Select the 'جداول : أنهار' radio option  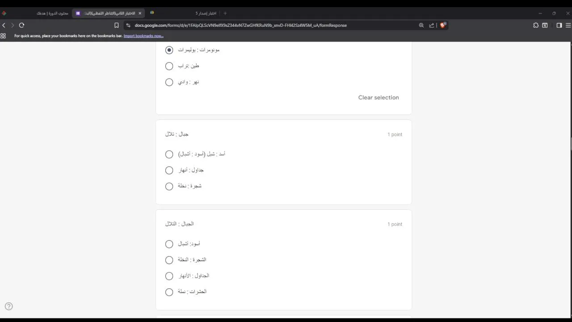[x=169, y=170]
